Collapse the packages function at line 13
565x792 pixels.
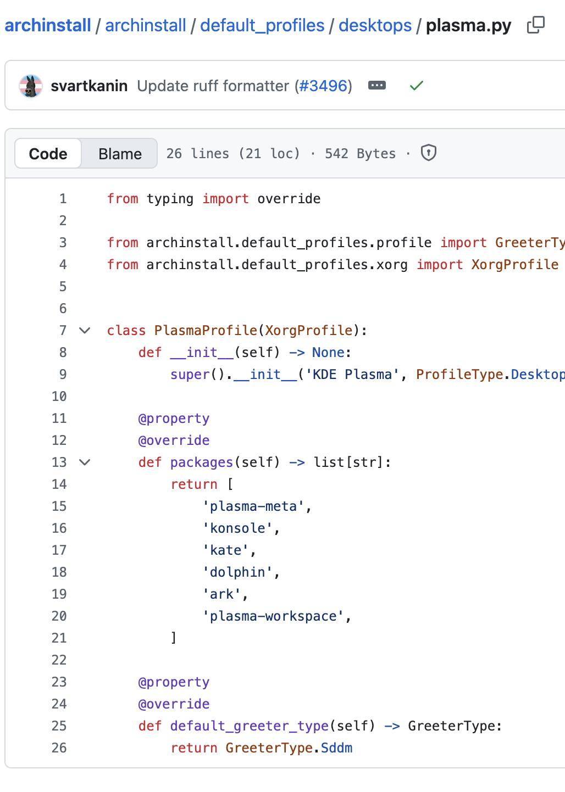click(x=85, y=462)
